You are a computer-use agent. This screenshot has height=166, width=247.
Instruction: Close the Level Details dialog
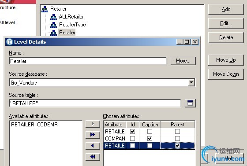(195, 42)
